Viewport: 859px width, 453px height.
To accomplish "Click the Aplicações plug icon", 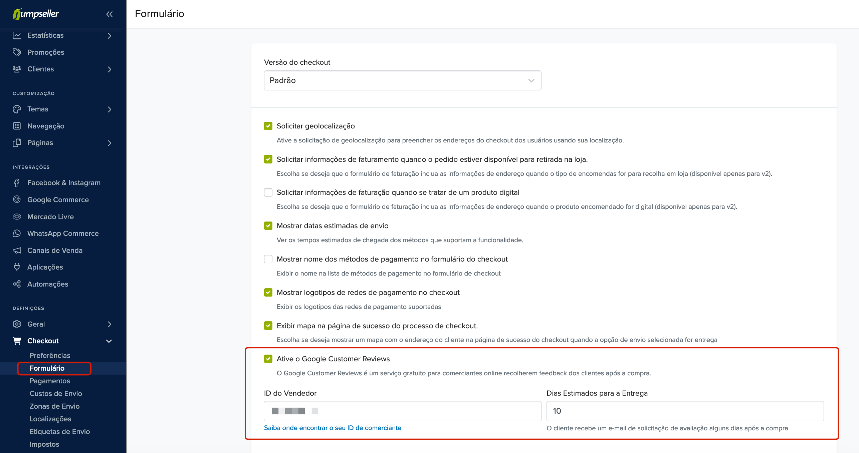I will click(17, 267).
